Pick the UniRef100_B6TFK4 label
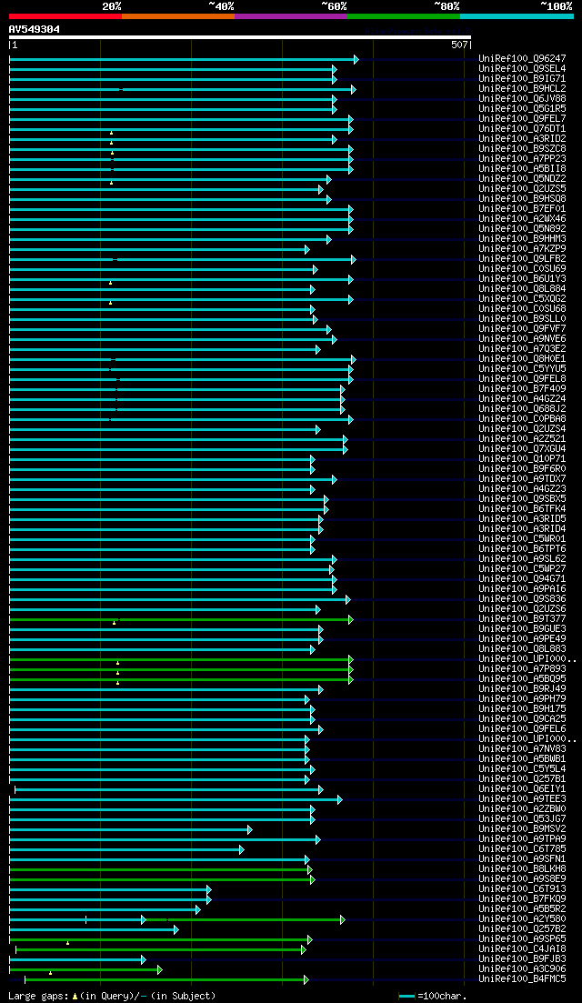Screen dimensions: 582x1003 click(522, 509)
